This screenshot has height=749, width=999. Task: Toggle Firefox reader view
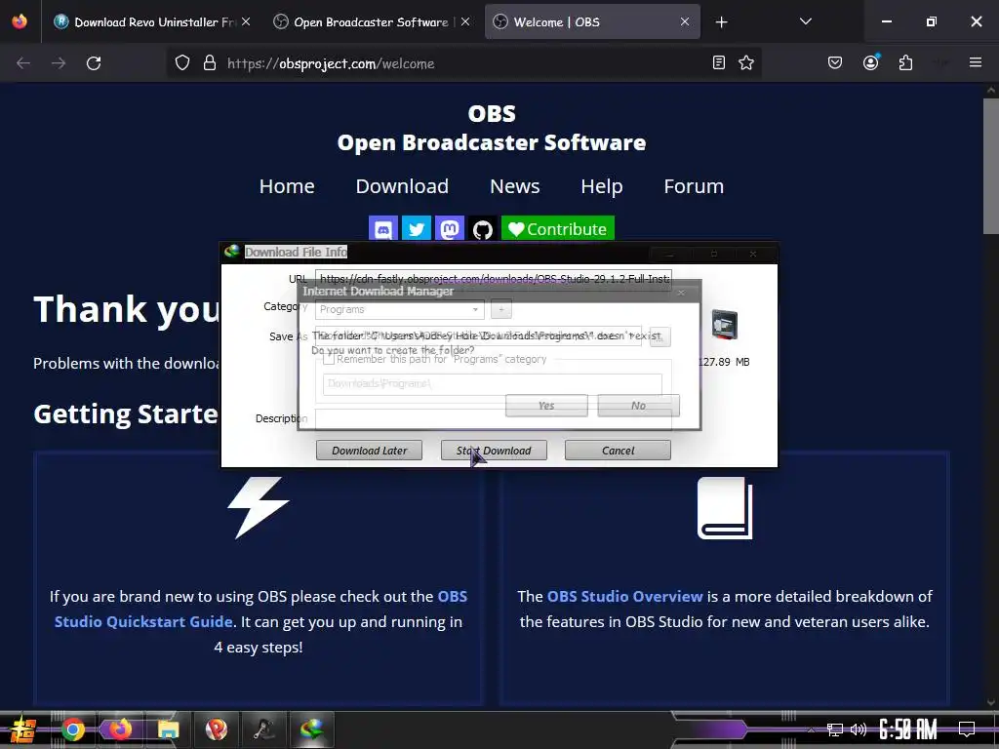tap(719, 62)
